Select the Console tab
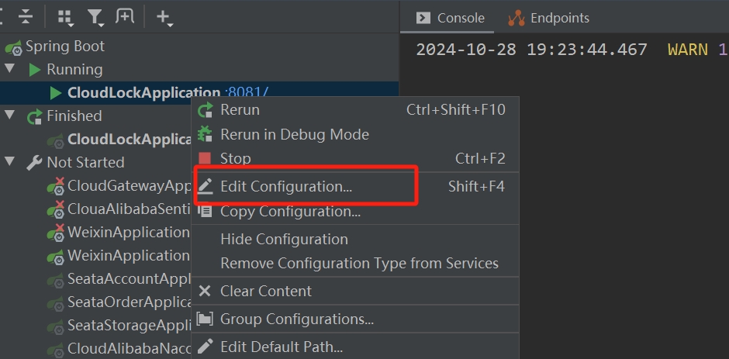The height and width of the screenshot is (359, 729). tap(451, 18)
